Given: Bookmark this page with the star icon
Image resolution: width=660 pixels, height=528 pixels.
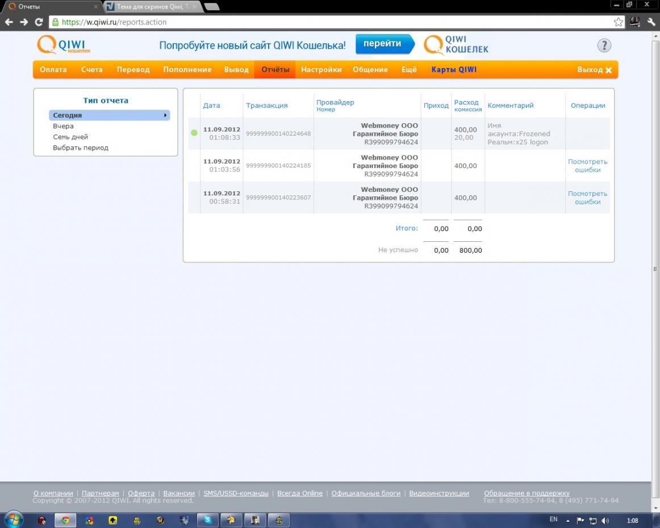Looking at the screenshot, I should (x=619, y=22).
